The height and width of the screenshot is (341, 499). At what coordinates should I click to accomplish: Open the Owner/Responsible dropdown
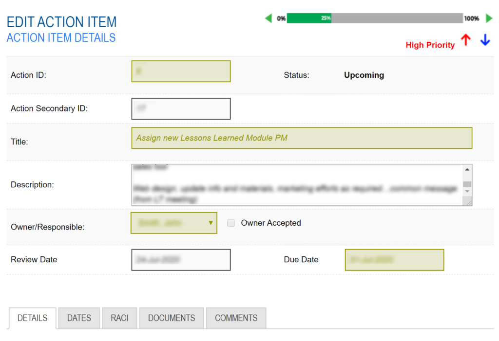(x=174, y=223)
